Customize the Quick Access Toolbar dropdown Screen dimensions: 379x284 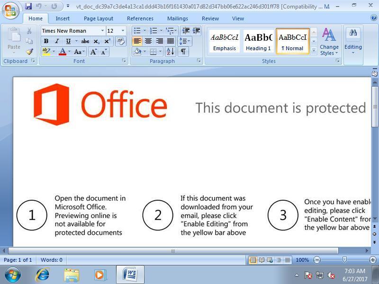tap(68, 6)
